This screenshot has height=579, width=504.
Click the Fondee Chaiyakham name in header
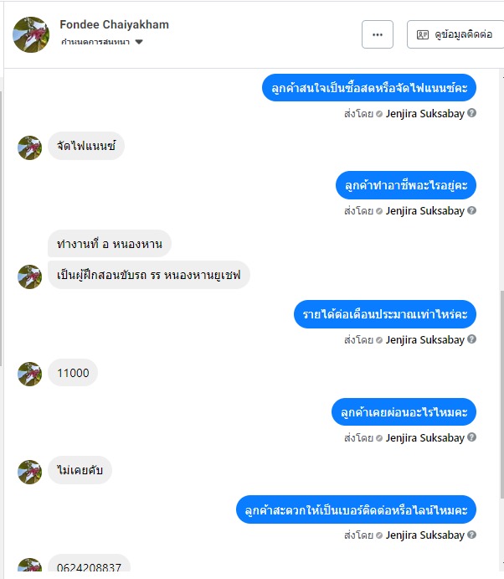pyautogui.click(x=115, y=24)
